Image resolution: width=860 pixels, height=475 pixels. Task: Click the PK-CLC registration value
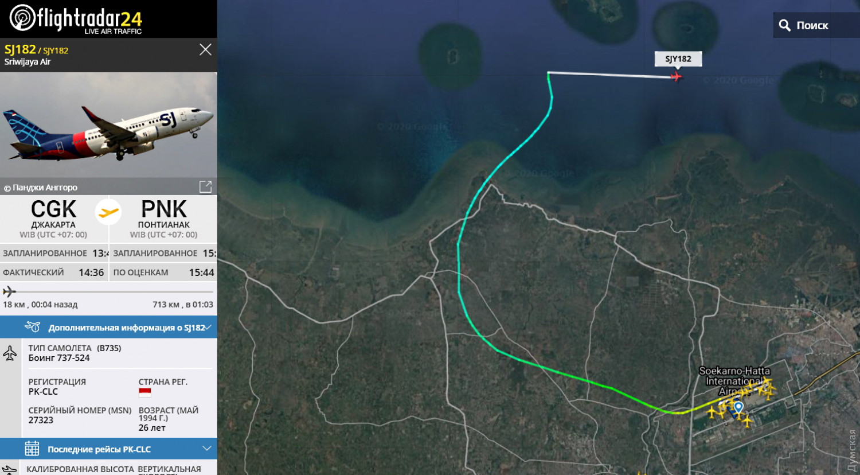[43, 392]
